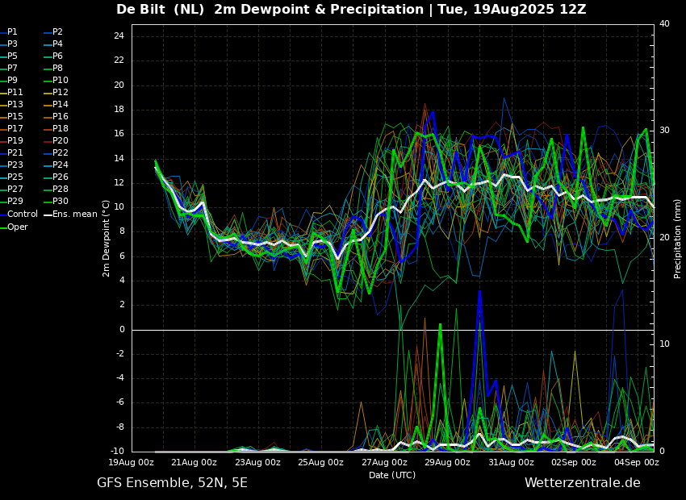Click the 19Aug 00z date axis label

(132, 462)
